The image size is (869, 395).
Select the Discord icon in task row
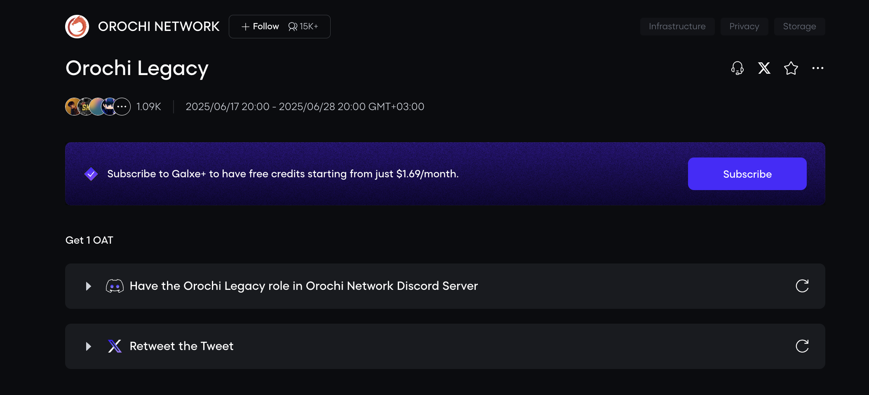115,286
